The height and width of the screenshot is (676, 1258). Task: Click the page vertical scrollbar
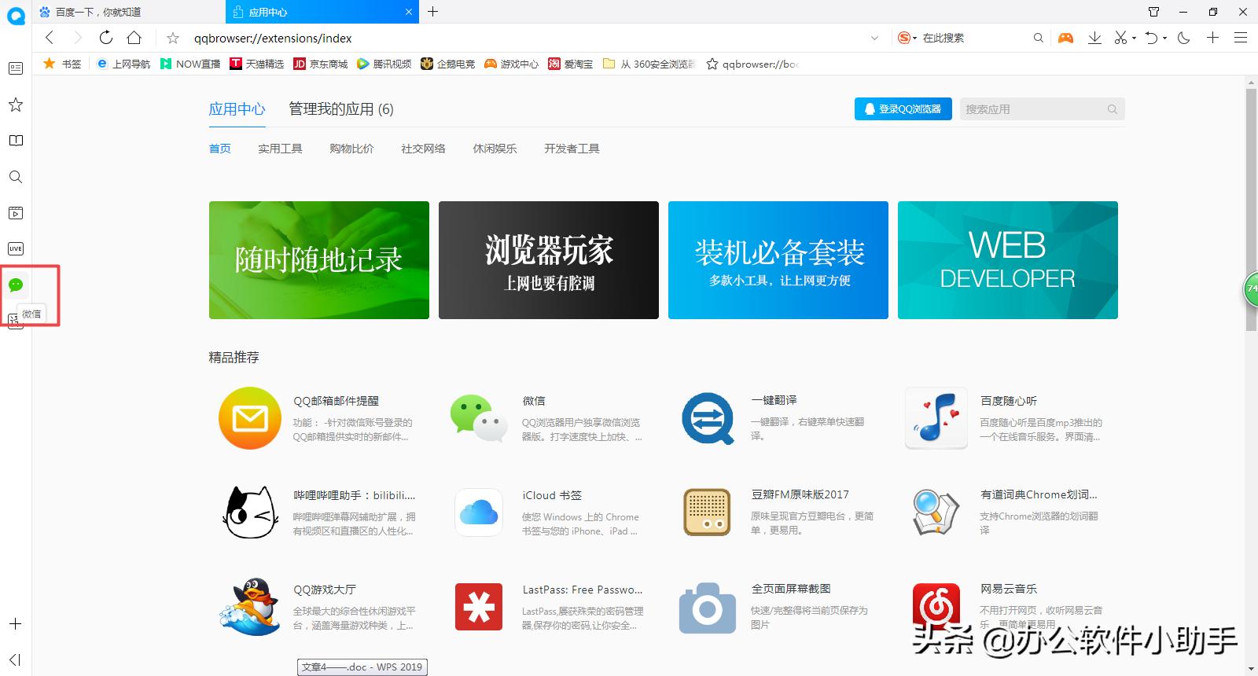[1251, 210]
